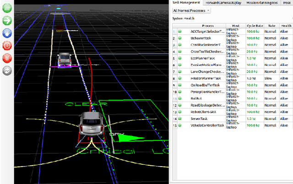Click the Health column header
The width and height of the screenshot is (293, 184).
click(286, 25)
